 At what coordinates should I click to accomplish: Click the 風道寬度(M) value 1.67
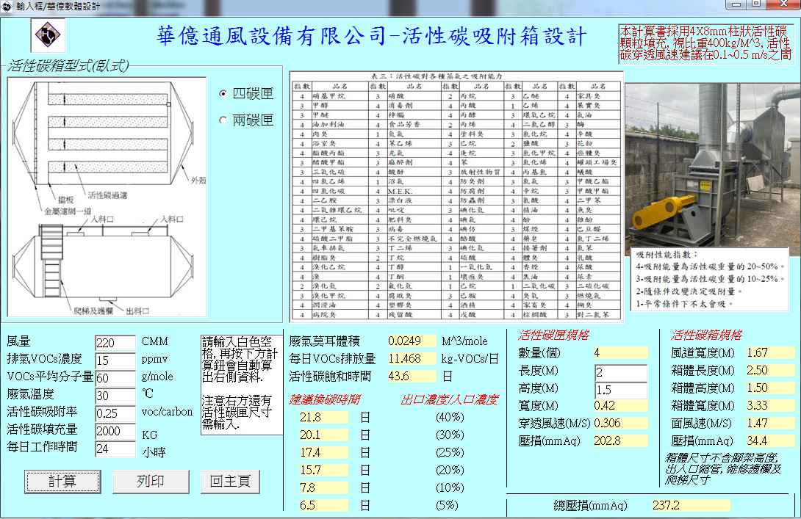770,352
